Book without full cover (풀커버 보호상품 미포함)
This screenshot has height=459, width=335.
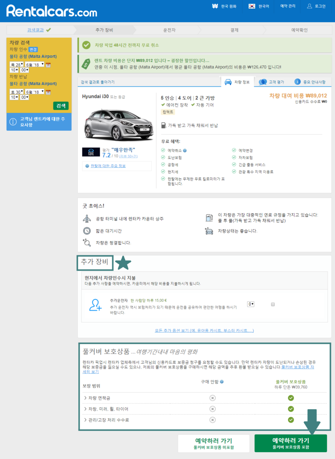pyautogui.click(x=214, y=443)
